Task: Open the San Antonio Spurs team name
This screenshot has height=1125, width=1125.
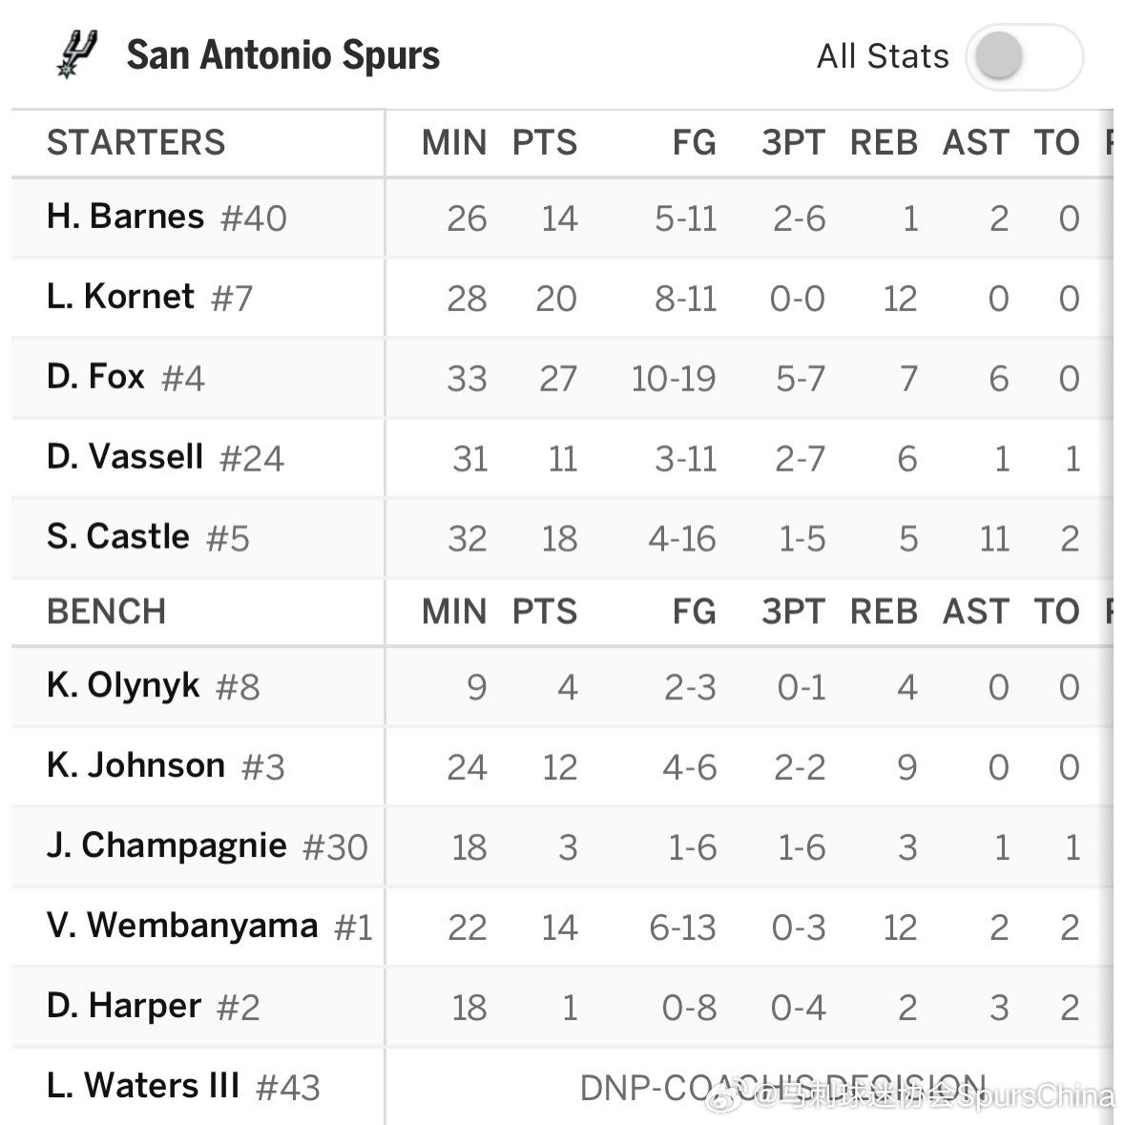Action: point(282,55)
